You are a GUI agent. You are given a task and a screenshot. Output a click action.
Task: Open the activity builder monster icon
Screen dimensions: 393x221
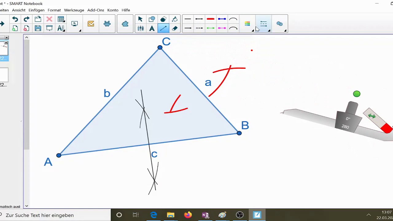coord(107,24)
